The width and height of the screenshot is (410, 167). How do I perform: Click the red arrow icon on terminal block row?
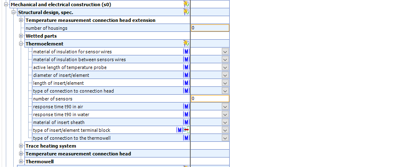[x=187, y=130]
